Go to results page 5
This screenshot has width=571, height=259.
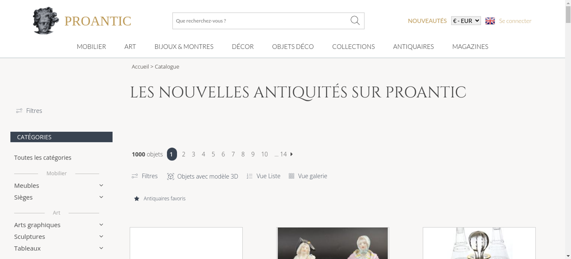pos(213,154)
